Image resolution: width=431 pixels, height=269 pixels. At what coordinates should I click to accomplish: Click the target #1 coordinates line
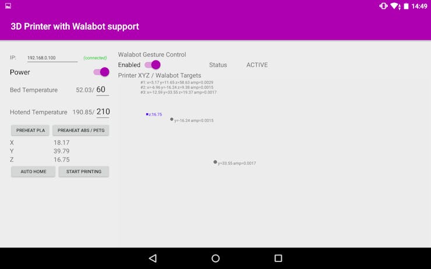click(x=176, y=83)
